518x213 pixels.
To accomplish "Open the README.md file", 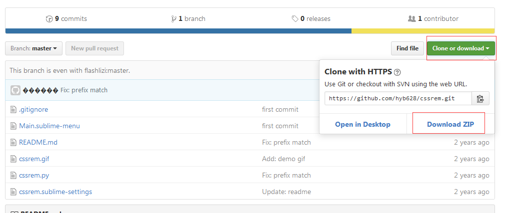I will (x=38, y=143).
